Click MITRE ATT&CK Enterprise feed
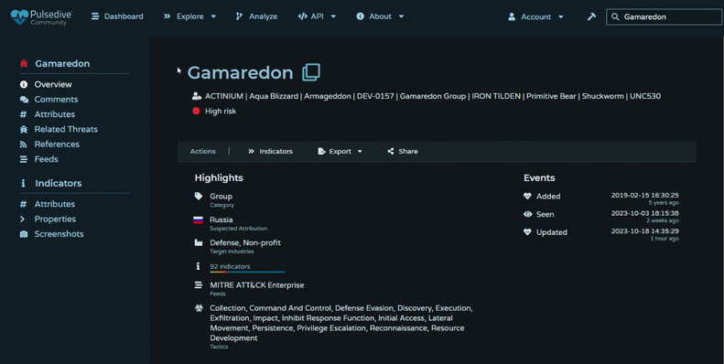 coord(256,285)
